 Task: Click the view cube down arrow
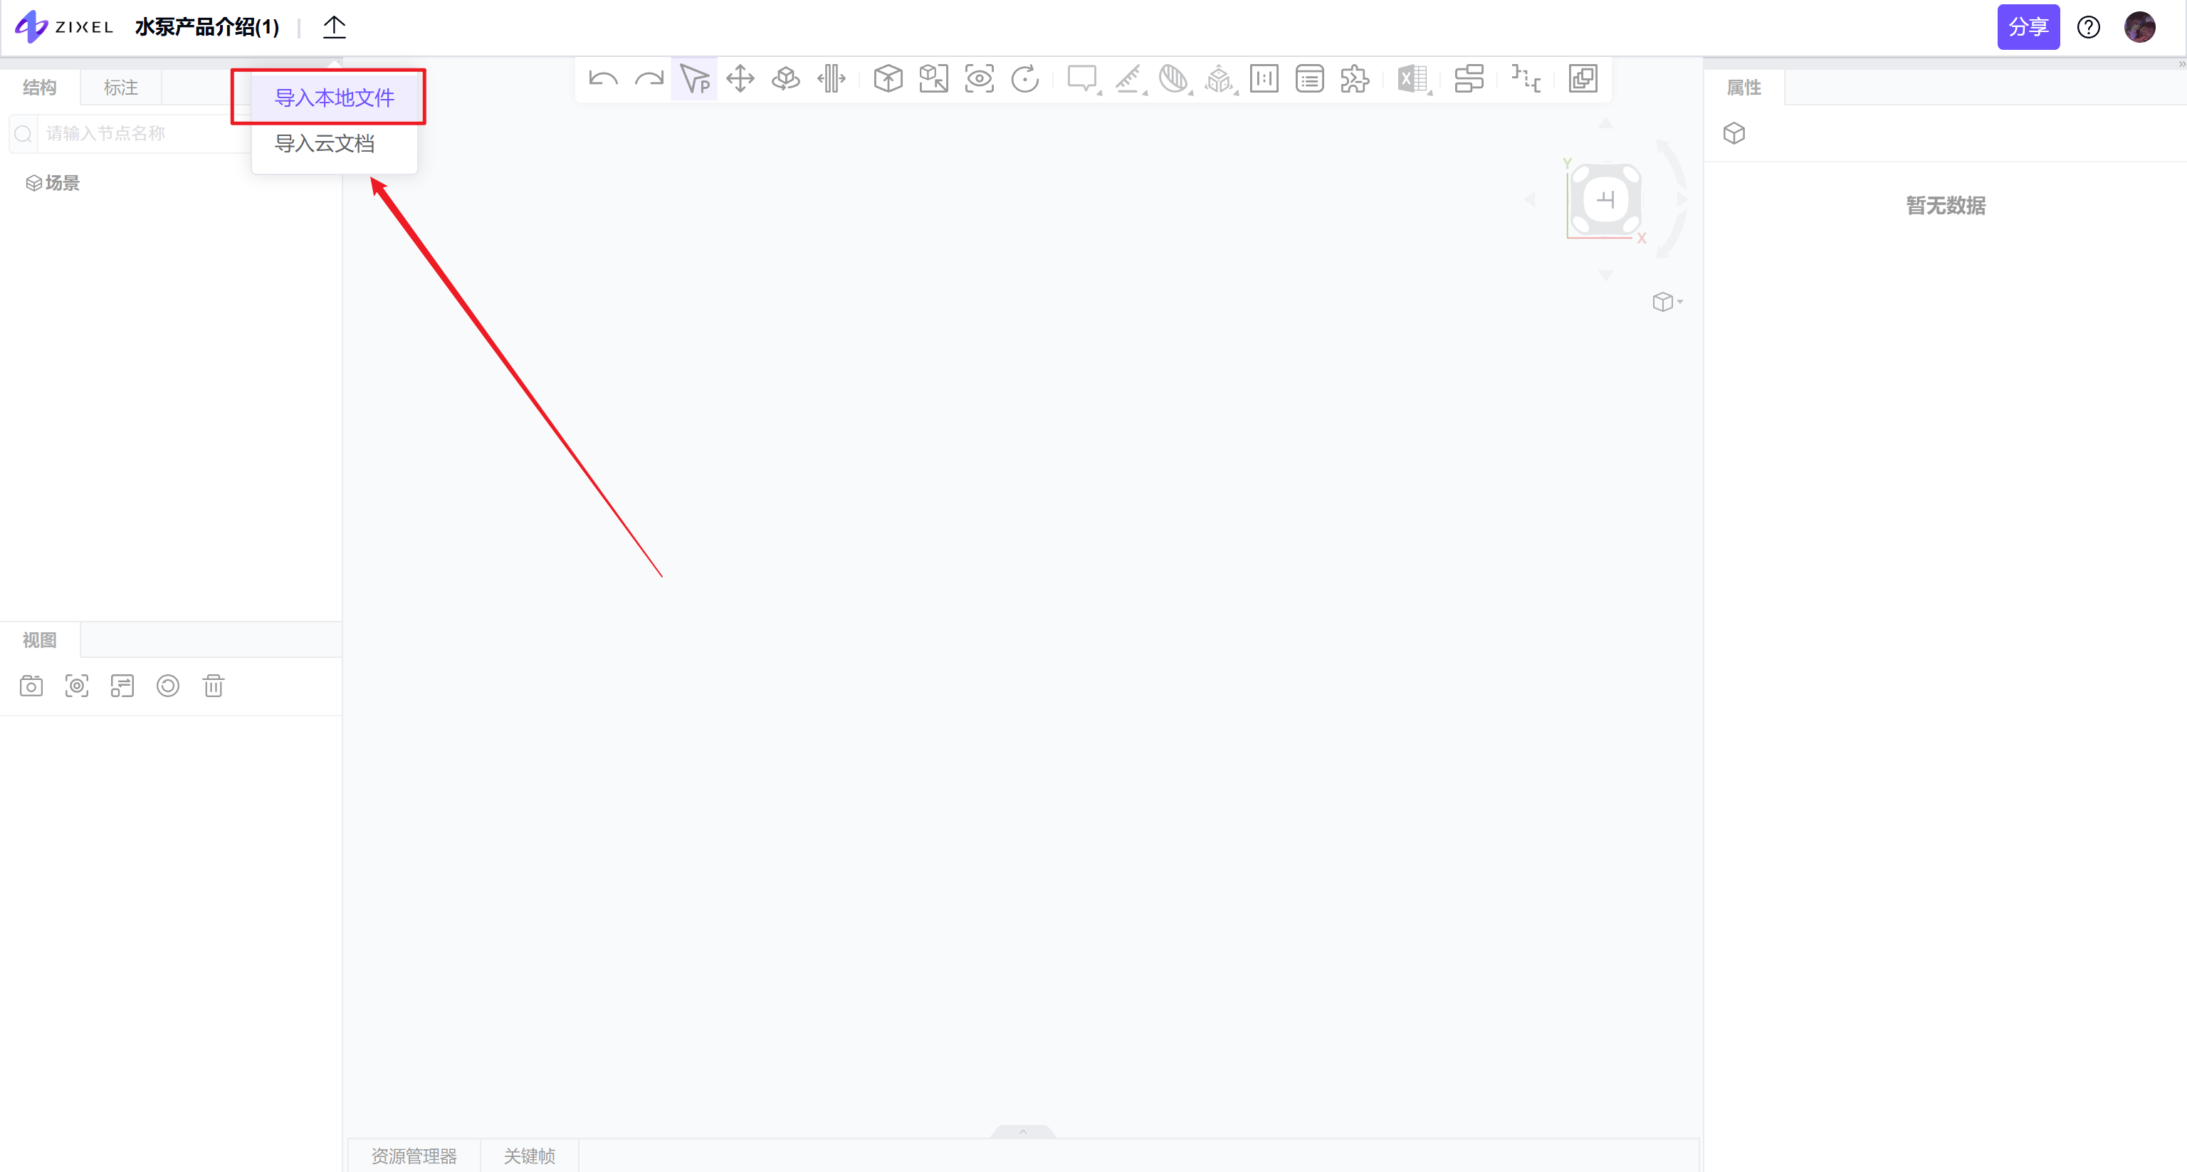(1605, 275)
